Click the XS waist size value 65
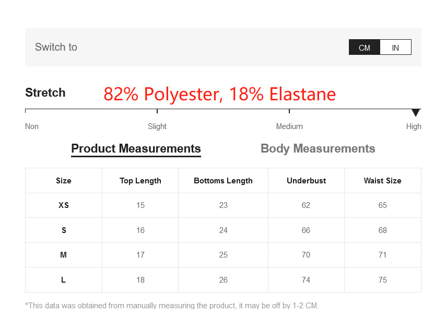 pos(382,205)
